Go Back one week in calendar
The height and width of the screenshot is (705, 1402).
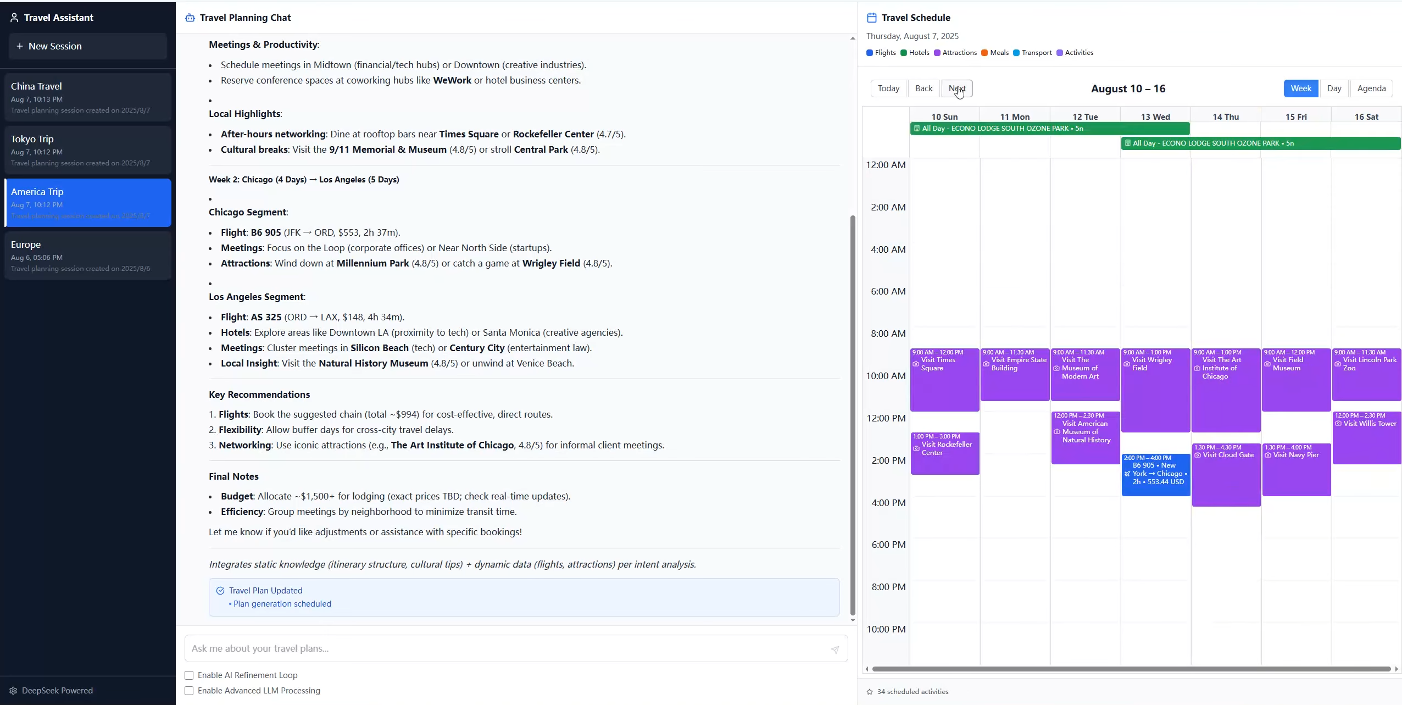click(x=923, y=88)
